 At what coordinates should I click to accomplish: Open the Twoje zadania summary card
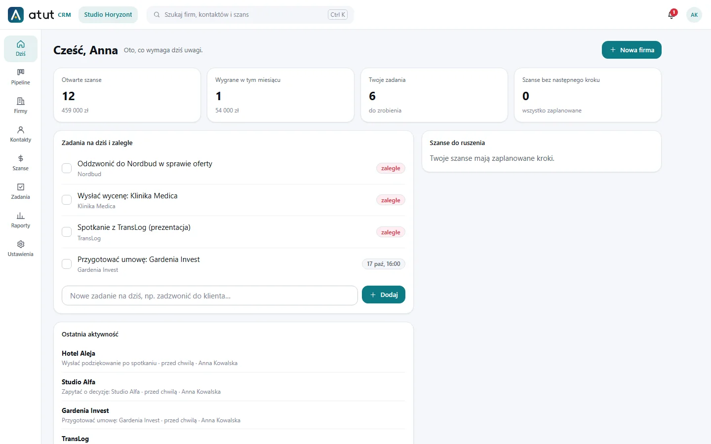434,95
